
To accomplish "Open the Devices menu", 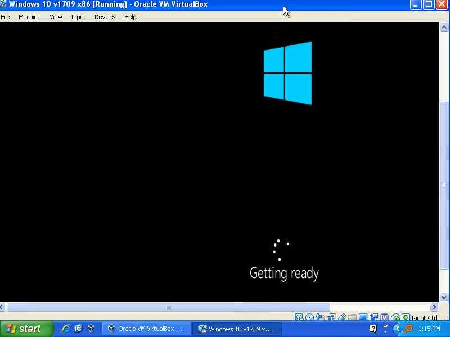I will click(x=105, y=17).
